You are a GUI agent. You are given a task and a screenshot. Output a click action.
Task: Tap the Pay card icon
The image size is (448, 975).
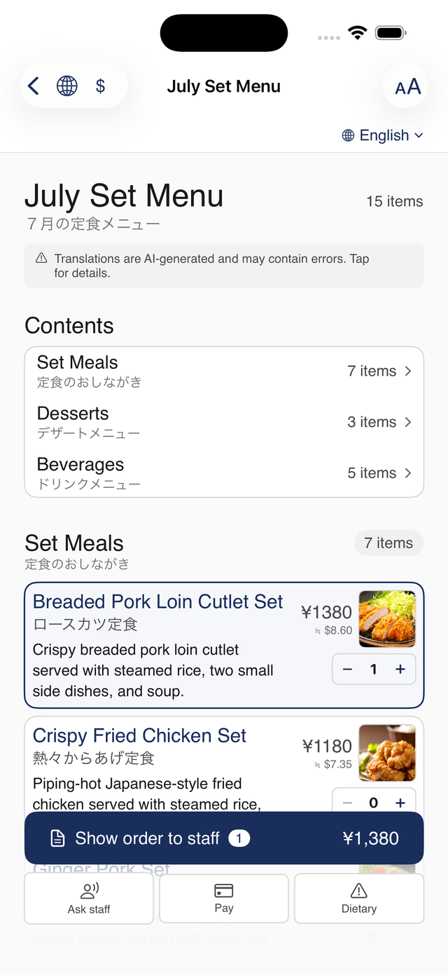[x=224, y=890]
